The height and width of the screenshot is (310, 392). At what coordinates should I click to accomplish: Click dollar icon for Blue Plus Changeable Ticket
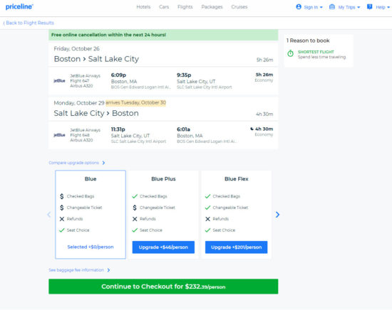click(135, 208)
